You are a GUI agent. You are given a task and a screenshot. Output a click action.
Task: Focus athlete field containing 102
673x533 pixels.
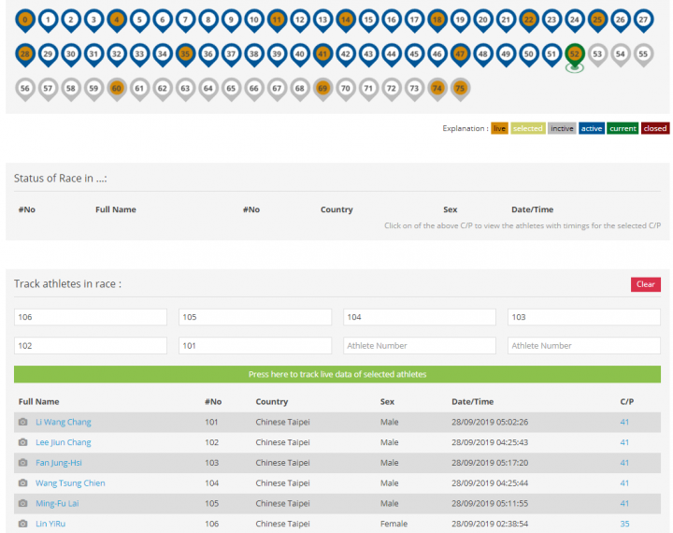click(x=91, y=346)
